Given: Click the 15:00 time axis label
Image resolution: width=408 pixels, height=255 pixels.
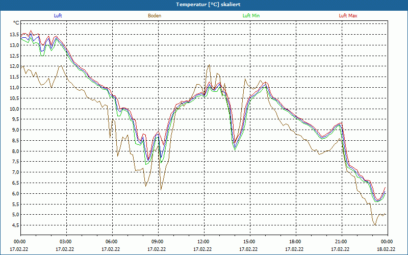Looking at the screenshot, I should pos(249,242).
